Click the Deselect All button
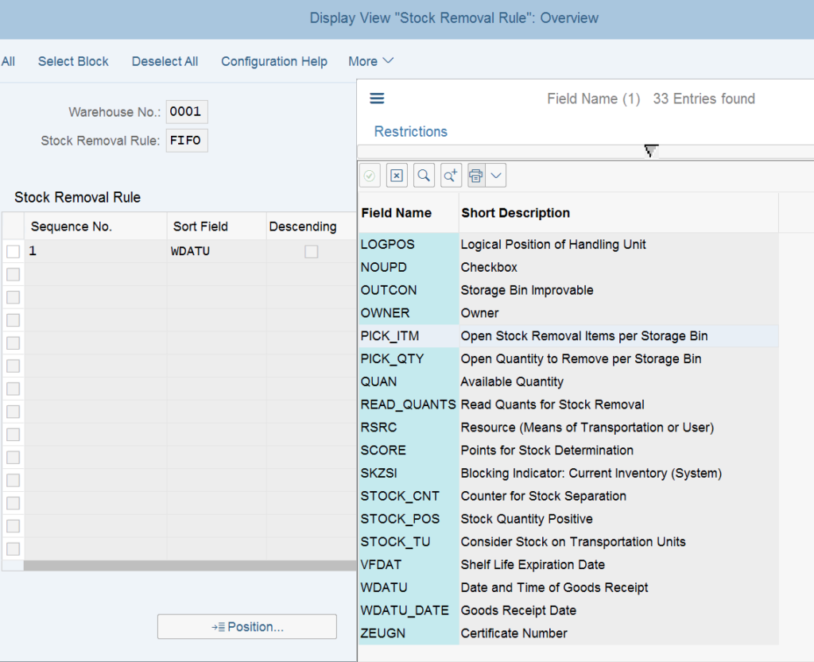This screenshot has width=814, height=662. tap(165, 61)
